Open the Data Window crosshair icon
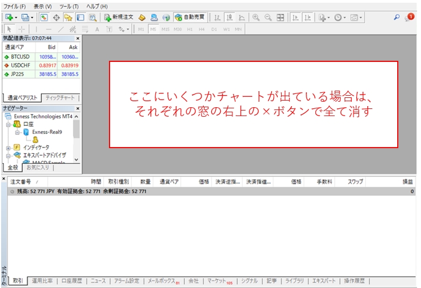 coord(56,18)
